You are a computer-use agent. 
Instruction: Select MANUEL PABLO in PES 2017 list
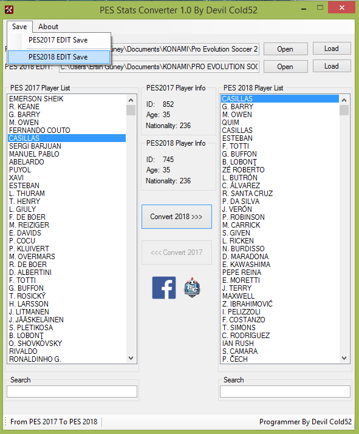pos(67,154)
